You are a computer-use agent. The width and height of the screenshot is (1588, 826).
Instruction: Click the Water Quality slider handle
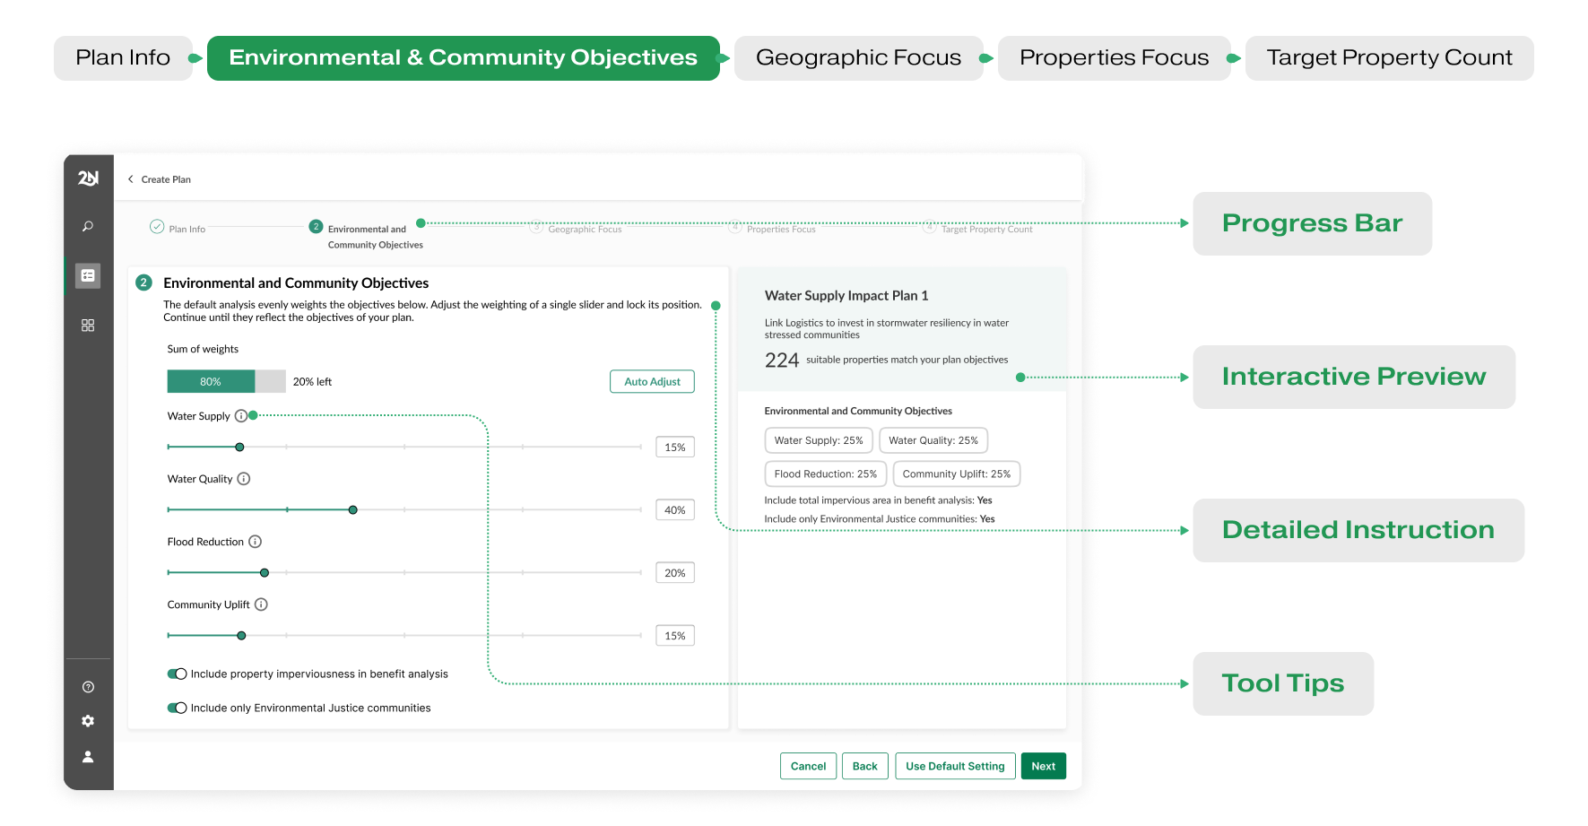pyautogui.click(x=353, y=510)
